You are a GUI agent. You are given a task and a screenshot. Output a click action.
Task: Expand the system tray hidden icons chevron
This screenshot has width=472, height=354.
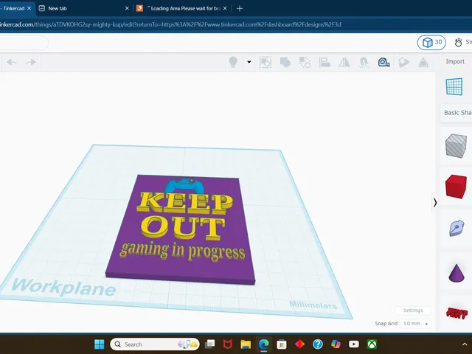coord(465,344)
